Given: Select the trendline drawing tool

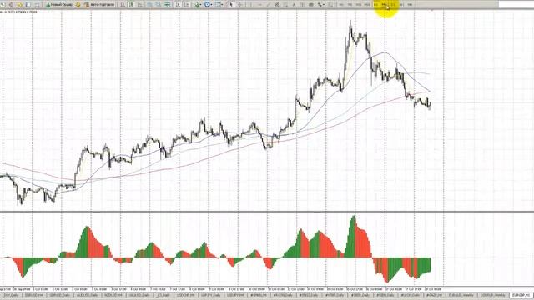Looking at the screenshot, I should coord(268,5).
